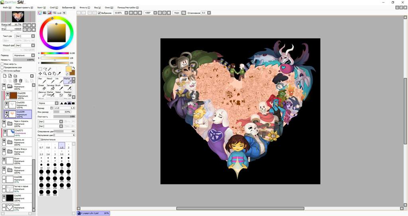Image resolution: width=408 pixels, height=216 pixels.
Task: Delete the selected layer with trash icon
Action: point(21,81)
